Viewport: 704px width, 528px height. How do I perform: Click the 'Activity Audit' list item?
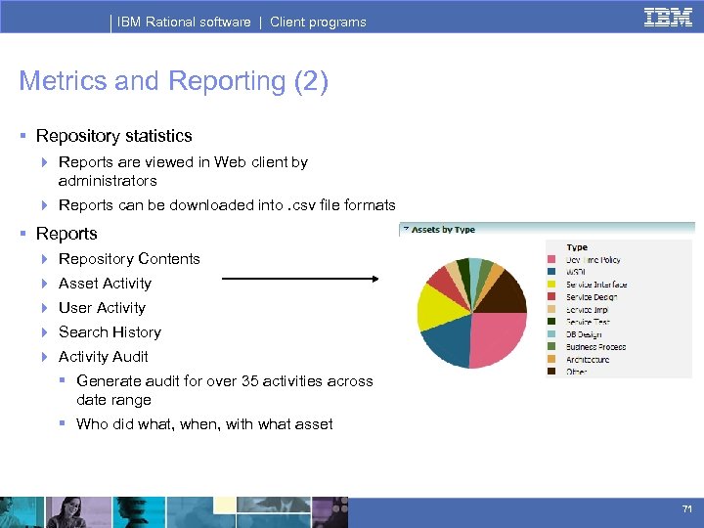tap(104, 357)
